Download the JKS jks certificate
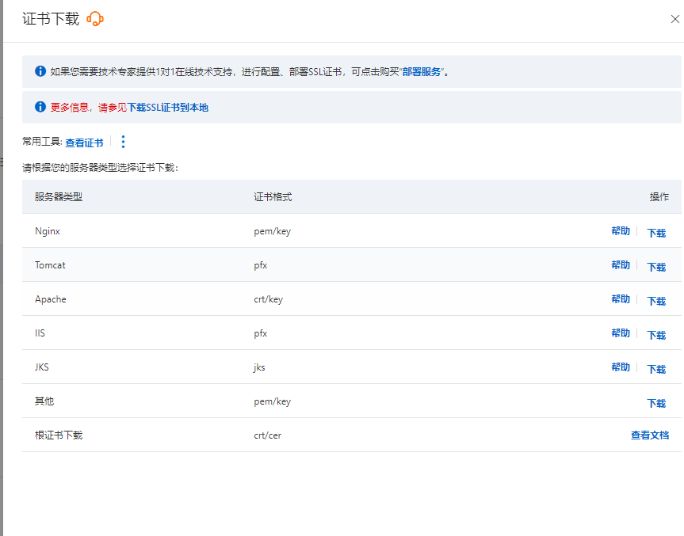This screenshot has height=536, width=684. 656,369
